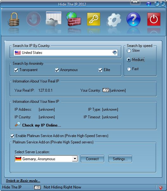
Task: Open the Germany, Anonymous server location dropdown
Action: [x=75, y=159]
